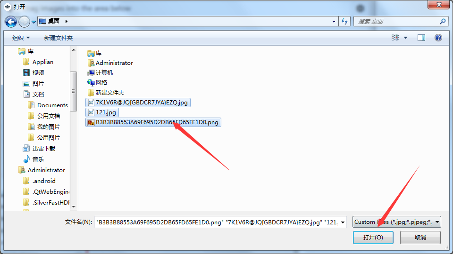Open 音乐 library in the sidebar
453x254 pixels.
coord(34,159)
